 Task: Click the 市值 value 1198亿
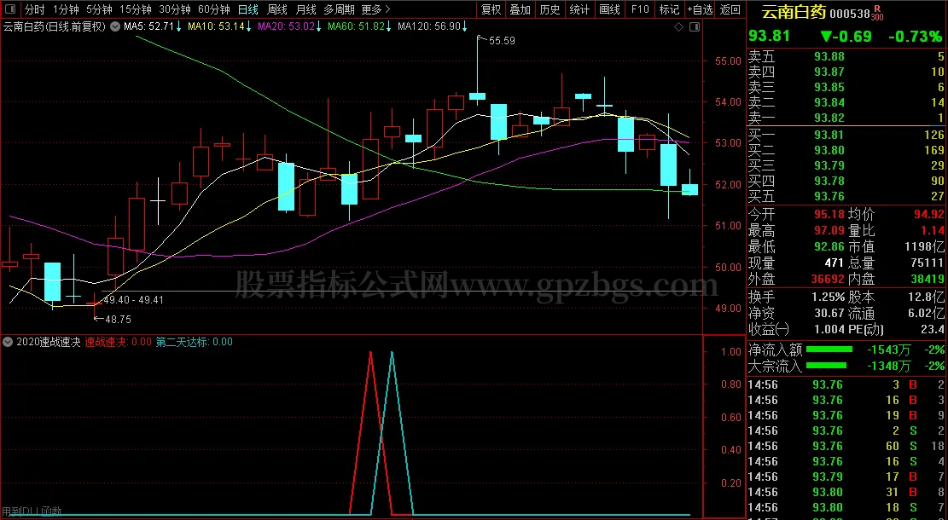pyautogui.click(x=924, y=247)
